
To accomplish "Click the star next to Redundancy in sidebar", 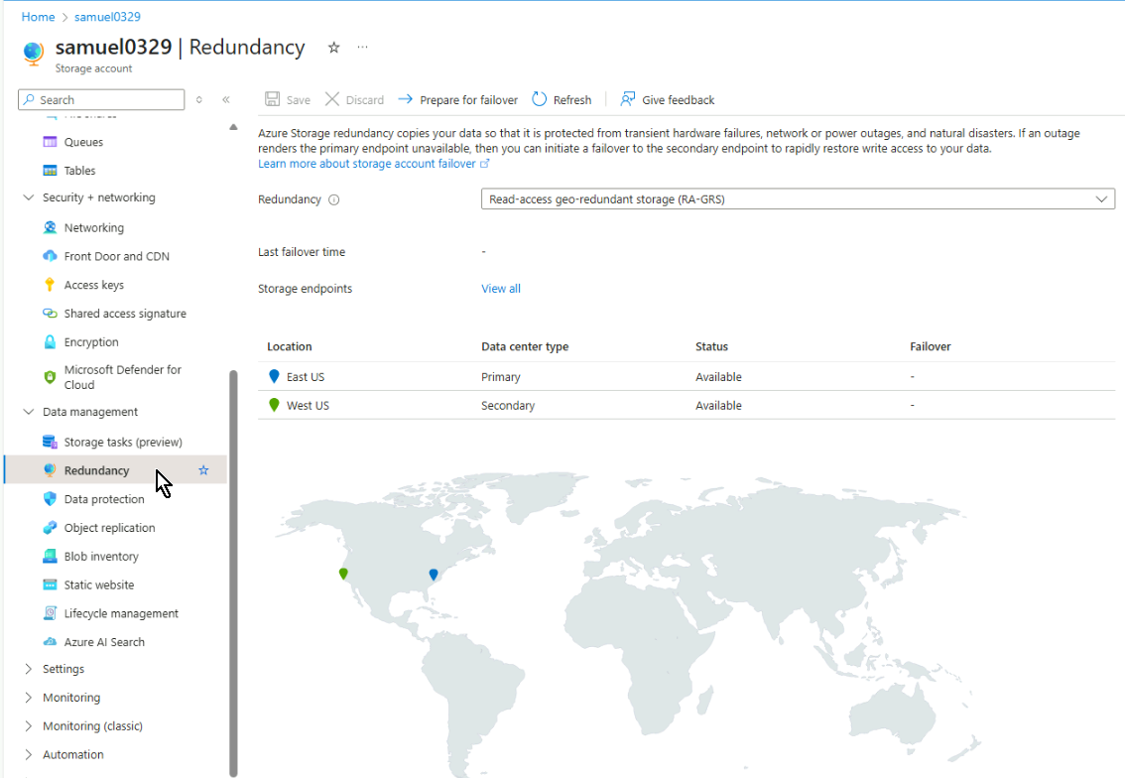I will (203, 470).
